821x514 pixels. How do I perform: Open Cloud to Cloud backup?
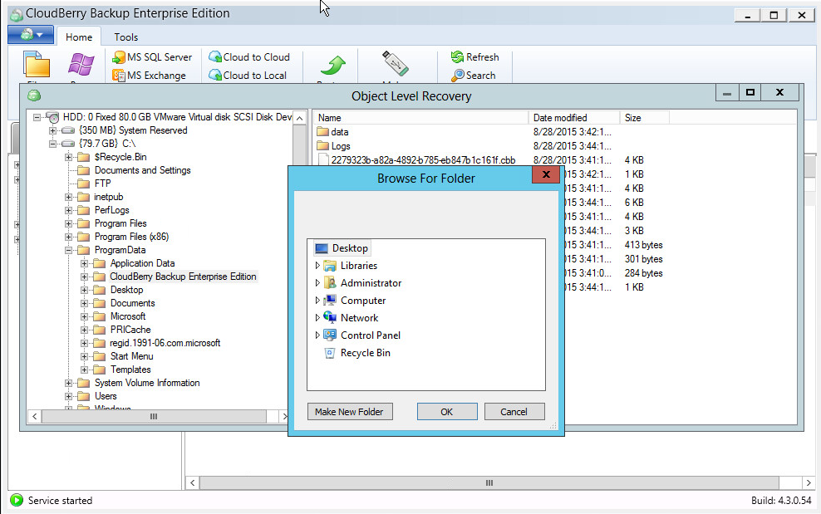[248, 57]
